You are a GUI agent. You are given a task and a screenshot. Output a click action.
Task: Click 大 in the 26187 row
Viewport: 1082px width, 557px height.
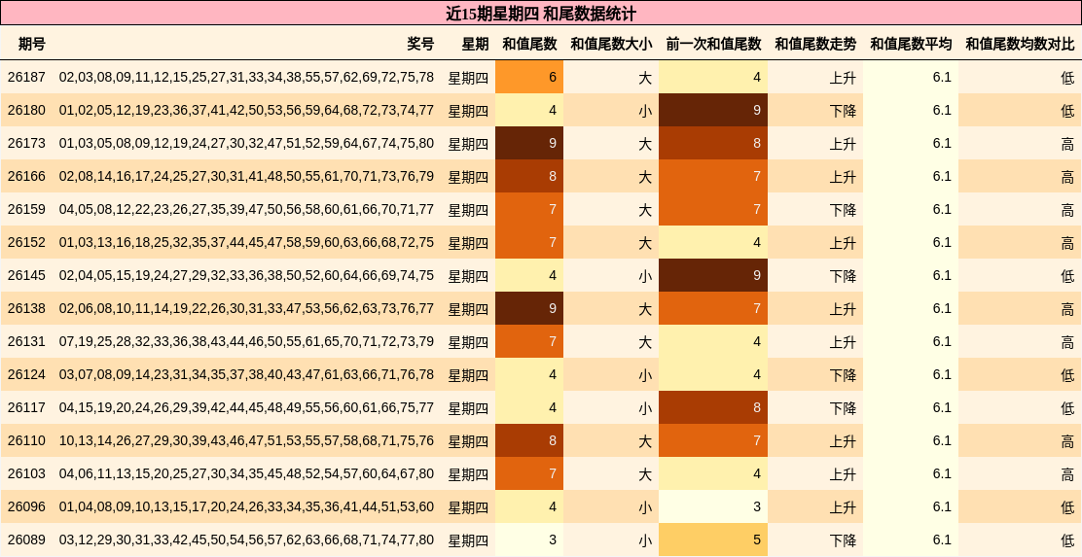pyautogui.click(x=645, y=77)
